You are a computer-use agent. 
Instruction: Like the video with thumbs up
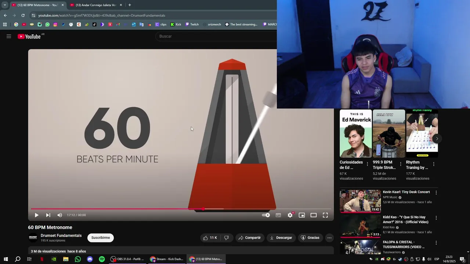(x=210, y=238)
